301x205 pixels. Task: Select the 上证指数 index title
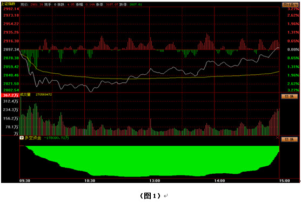click(8, 4)
